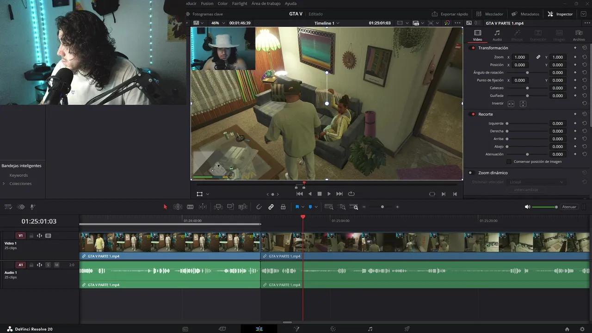
Task: Click the custom zoom magnifier icon
Action: (x=354, y=207)
